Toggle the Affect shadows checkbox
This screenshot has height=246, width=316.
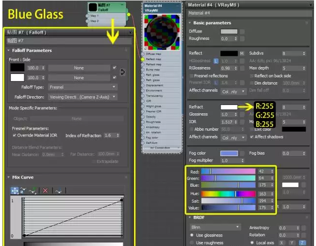(252, 137)
